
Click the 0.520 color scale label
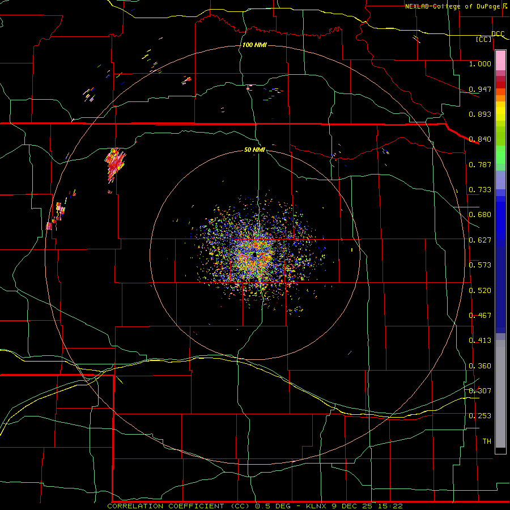(480, 291)
